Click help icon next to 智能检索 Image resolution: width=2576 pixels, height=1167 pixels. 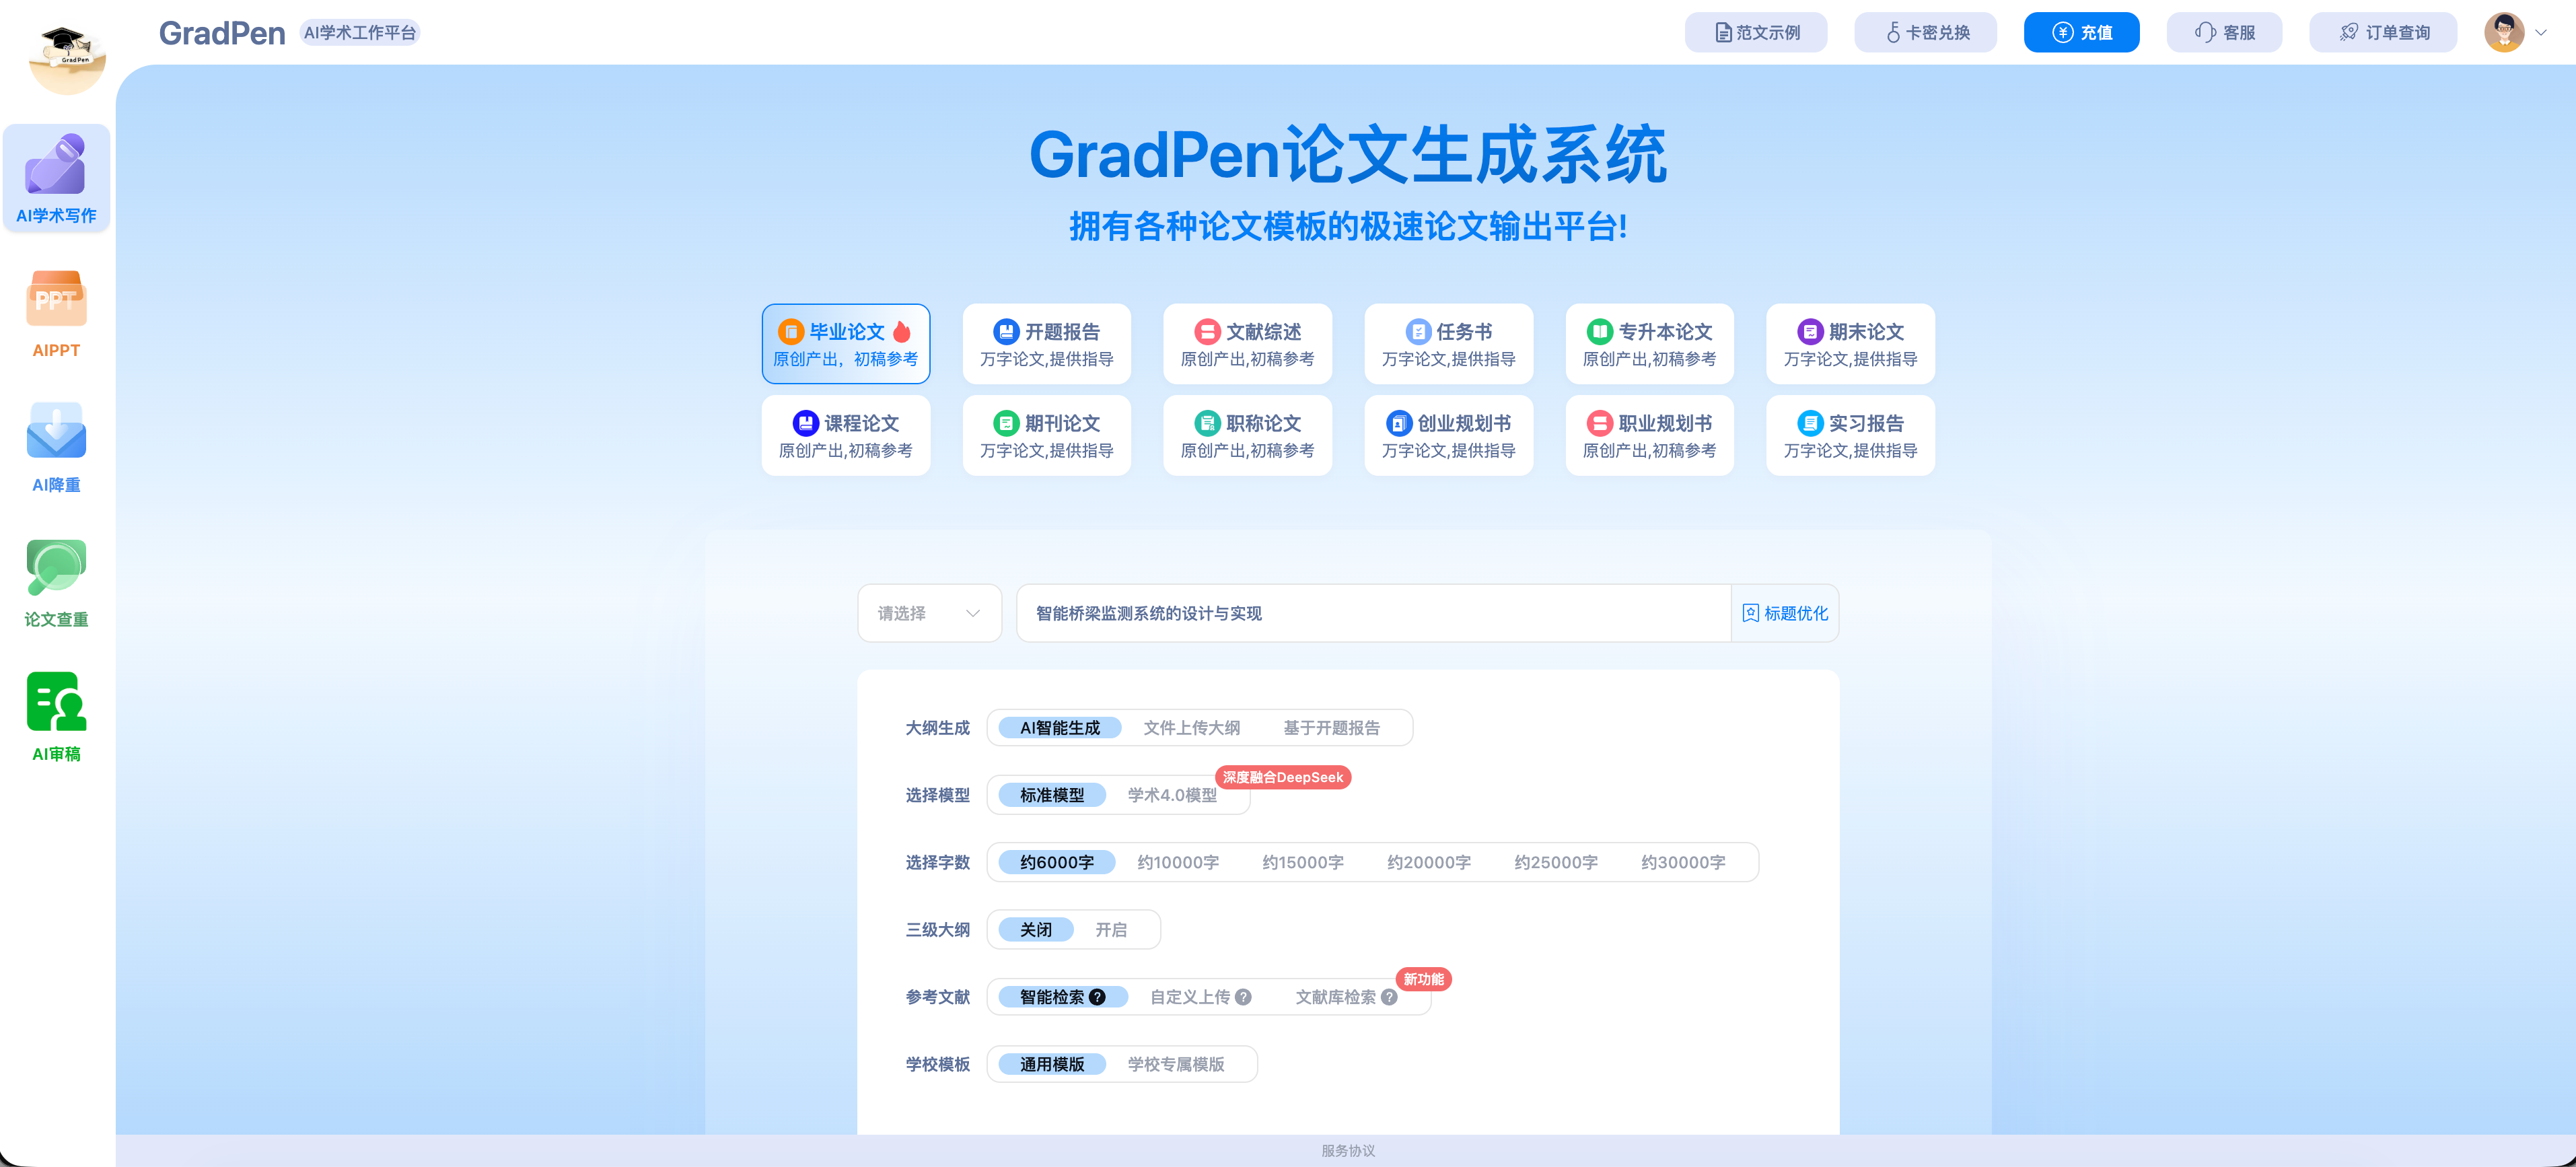[1097, 997]
